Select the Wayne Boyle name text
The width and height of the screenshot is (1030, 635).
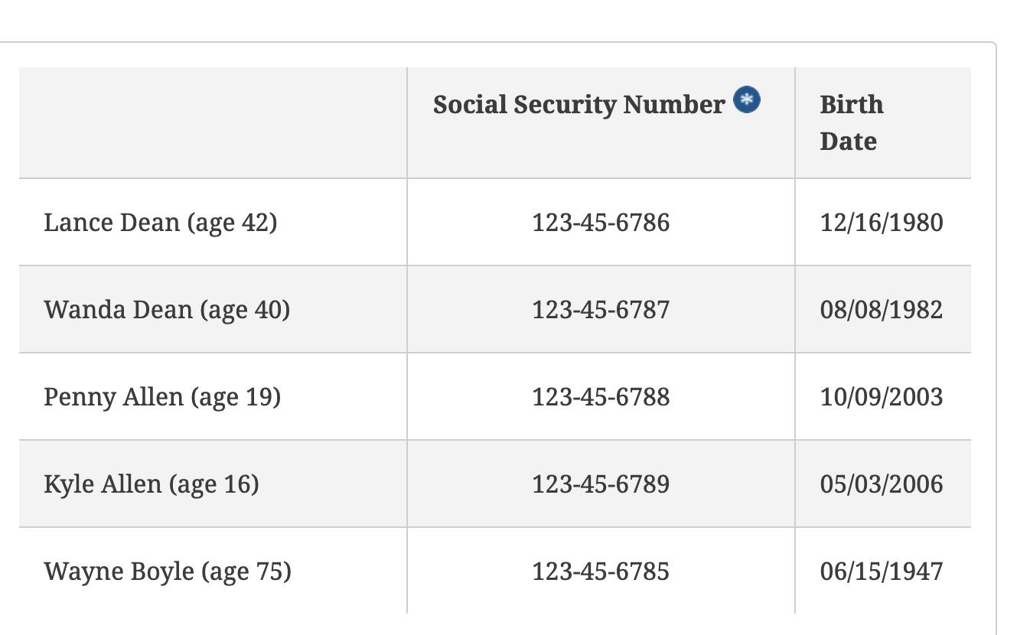119,571
